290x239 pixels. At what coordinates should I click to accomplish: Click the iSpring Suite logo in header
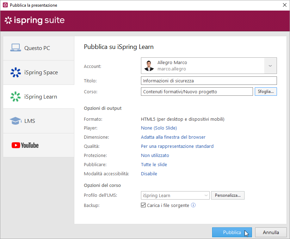click(35, 20)
